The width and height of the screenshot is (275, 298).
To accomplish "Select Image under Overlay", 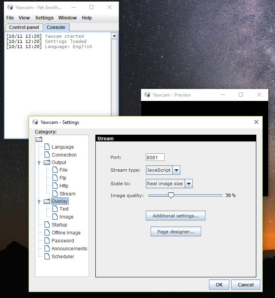I will click(x=66, y=217).
